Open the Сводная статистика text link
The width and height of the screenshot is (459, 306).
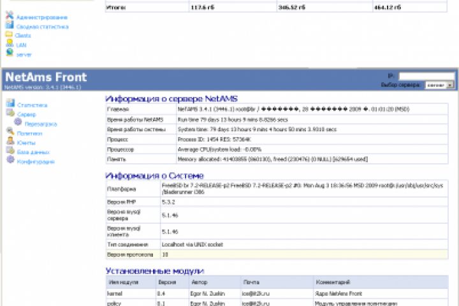(43, 27)
